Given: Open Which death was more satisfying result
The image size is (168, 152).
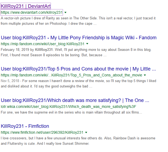Looking at the screenshot, I should [x=75, y=100].
